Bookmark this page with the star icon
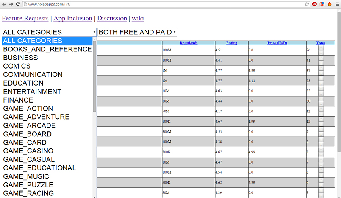The height and width of the screenshot is (198, 341). pyautogui.click(x=307, y=4)
